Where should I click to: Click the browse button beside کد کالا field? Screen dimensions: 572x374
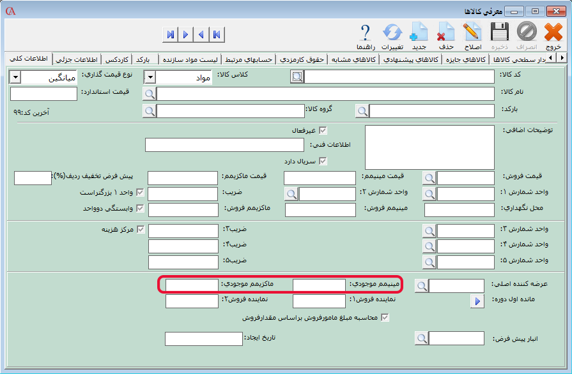point(296,77)
